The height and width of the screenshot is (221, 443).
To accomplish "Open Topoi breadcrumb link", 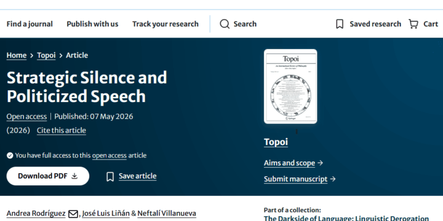I will coord(46,55).
